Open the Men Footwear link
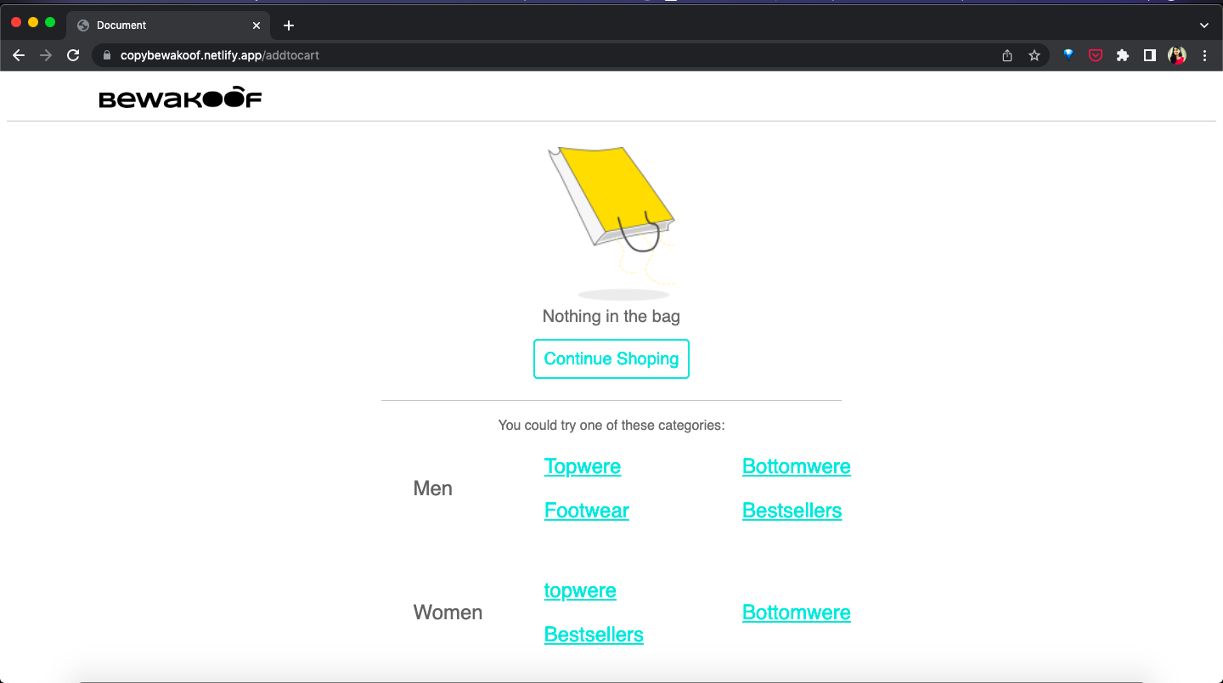1223x683 pixels. point(586,511)
